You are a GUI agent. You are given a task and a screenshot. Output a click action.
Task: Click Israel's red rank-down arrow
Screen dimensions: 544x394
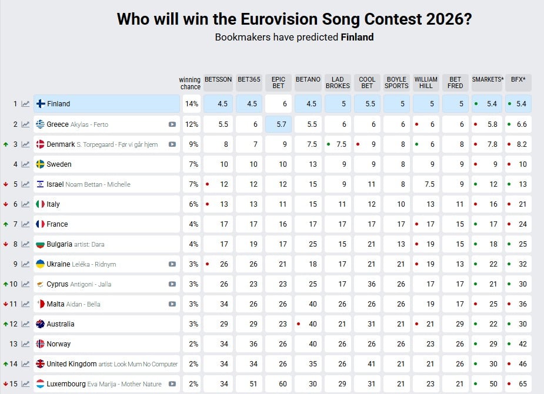point(5,184)
